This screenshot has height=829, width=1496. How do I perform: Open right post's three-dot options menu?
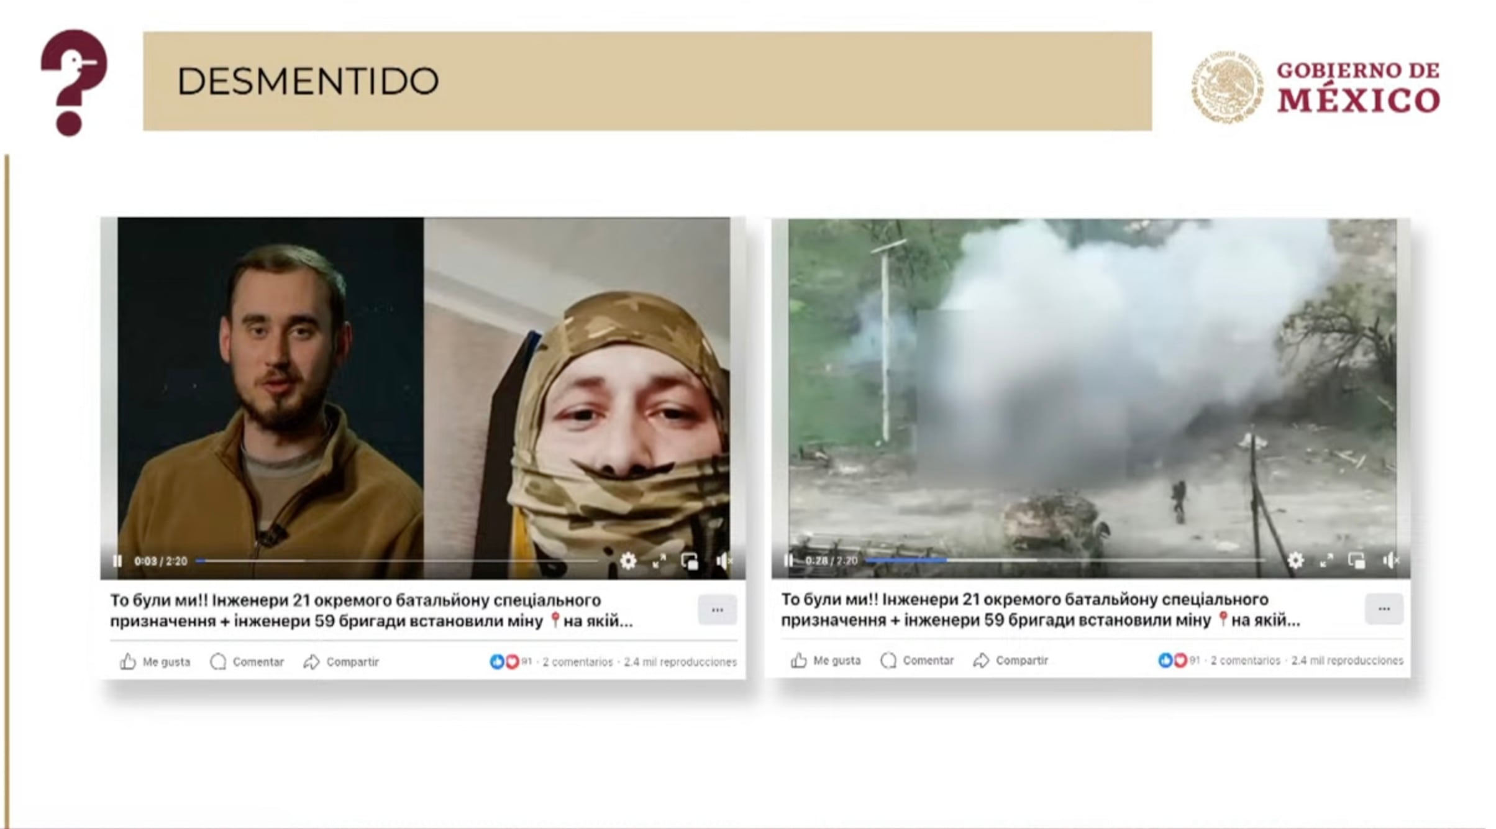(x=1384, y=609)
